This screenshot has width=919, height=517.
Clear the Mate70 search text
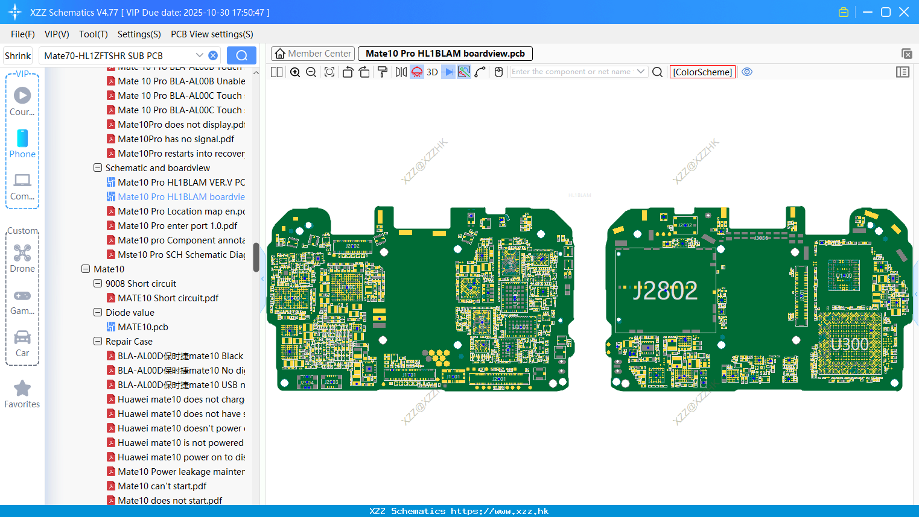[x=213, y=55]
